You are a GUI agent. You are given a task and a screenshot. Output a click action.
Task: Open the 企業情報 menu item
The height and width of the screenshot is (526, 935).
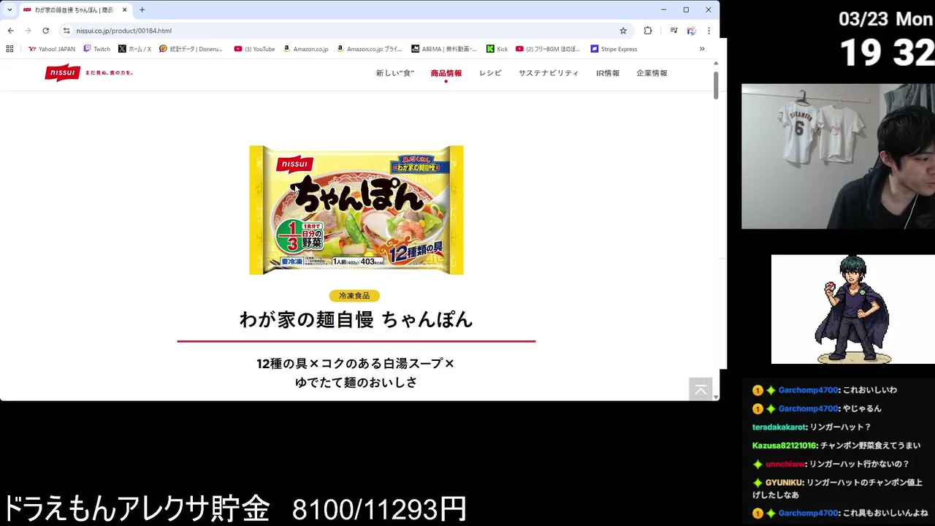tap(652, 73)
